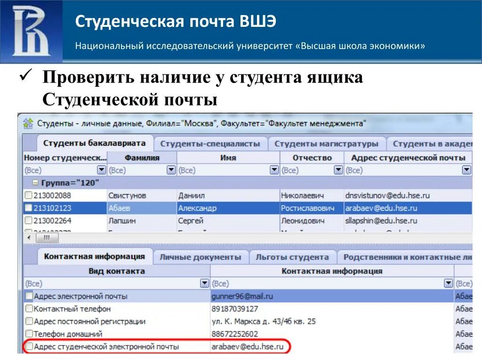Tick Адрес студенческой электронной почты checkbox
The width and height of the screenshot is (482, 362).
click(x=29, y=346)
